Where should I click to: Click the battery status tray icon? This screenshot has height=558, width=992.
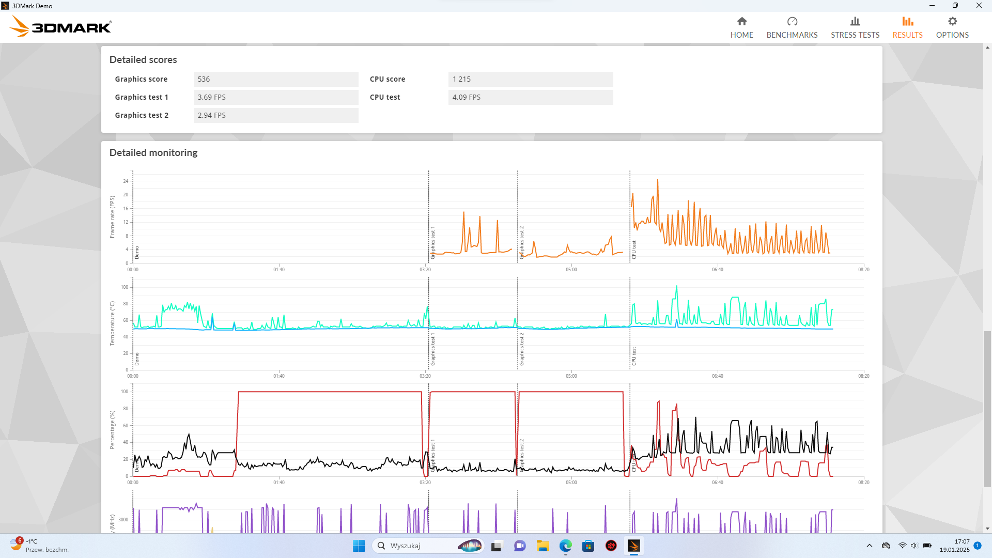[927, 546]
